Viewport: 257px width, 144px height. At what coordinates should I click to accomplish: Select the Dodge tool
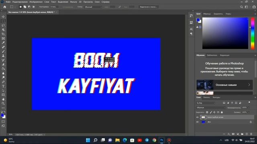[3, 78]
